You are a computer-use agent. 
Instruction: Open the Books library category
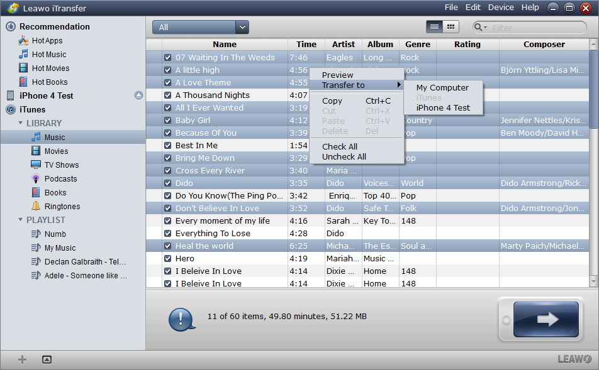pyautogui.click(x=55, y=192)
